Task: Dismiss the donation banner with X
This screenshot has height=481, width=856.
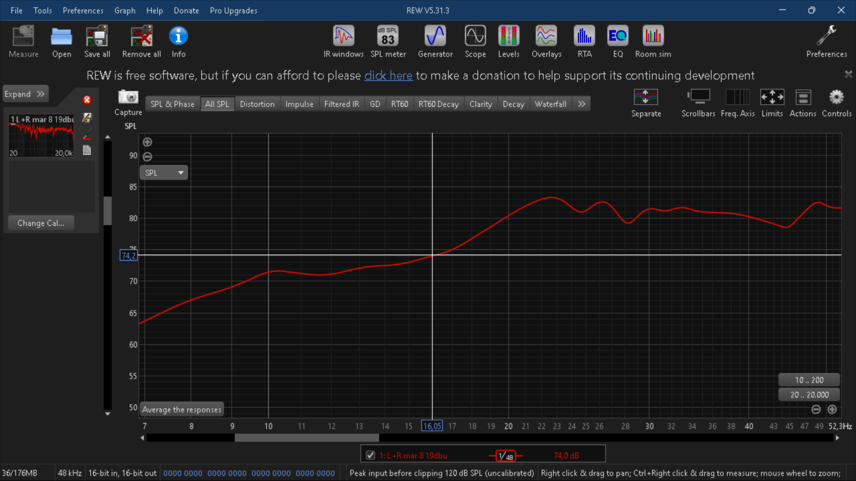Action: tap(848, 74)
